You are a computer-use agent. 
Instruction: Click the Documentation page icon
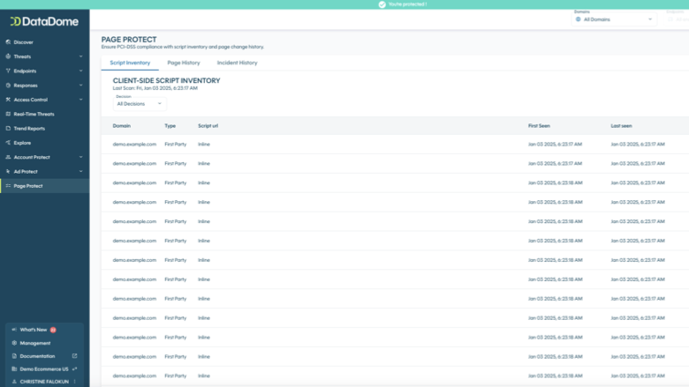pos(14,356)
